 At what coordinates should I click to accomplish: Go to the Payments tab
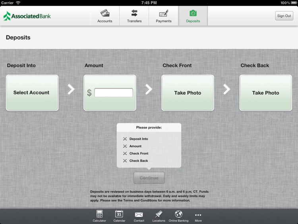pos(163,16)
